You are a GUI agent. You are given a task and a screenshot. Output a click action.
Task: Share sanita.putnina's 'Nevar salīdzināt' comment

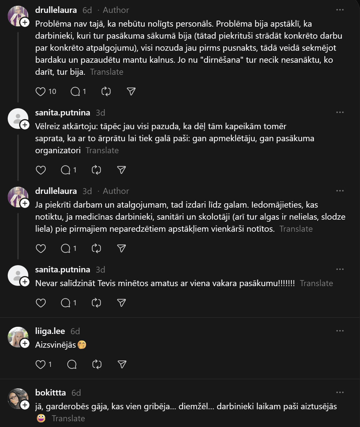tap(122, 303)
